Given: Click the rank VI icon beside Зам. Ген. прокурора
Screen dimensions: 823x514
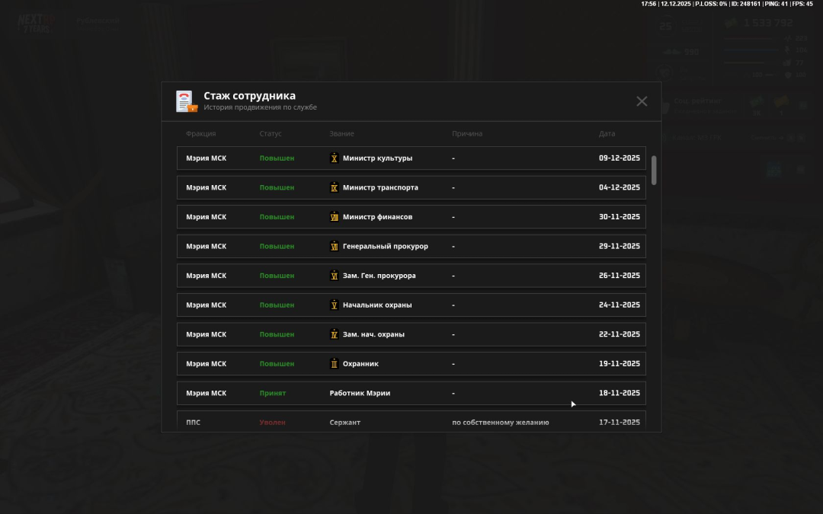Looking at the screenshot, I should tap(334, 276).
